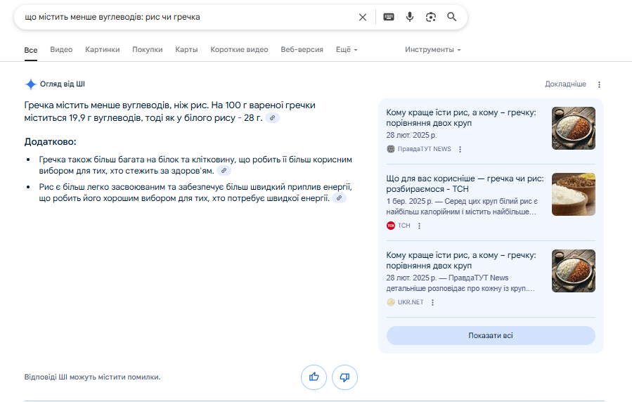Open ПравдаТУТ NEWS source options dots
The image size is (632, 402).
(460, 149)
